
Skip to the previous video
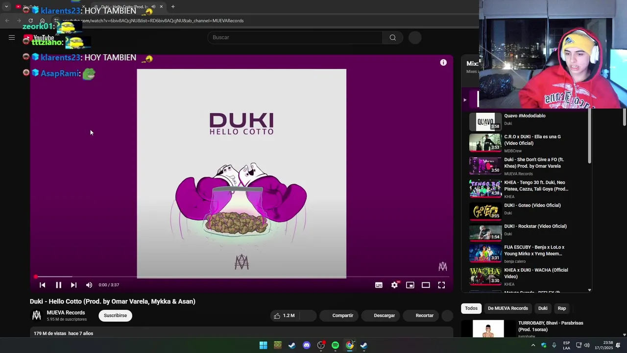tap(43, 285)
